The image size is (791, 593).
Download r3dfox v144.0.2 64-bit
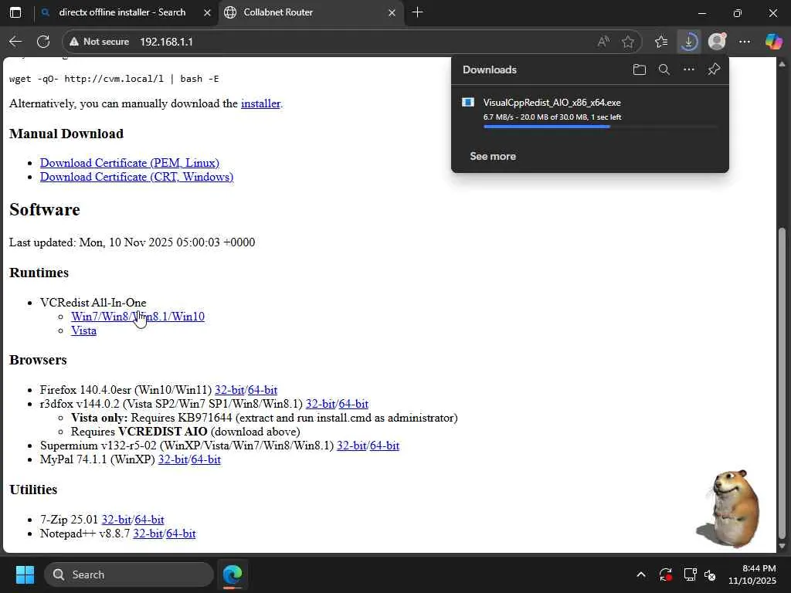pyautogui.click(x=354, y=404)
